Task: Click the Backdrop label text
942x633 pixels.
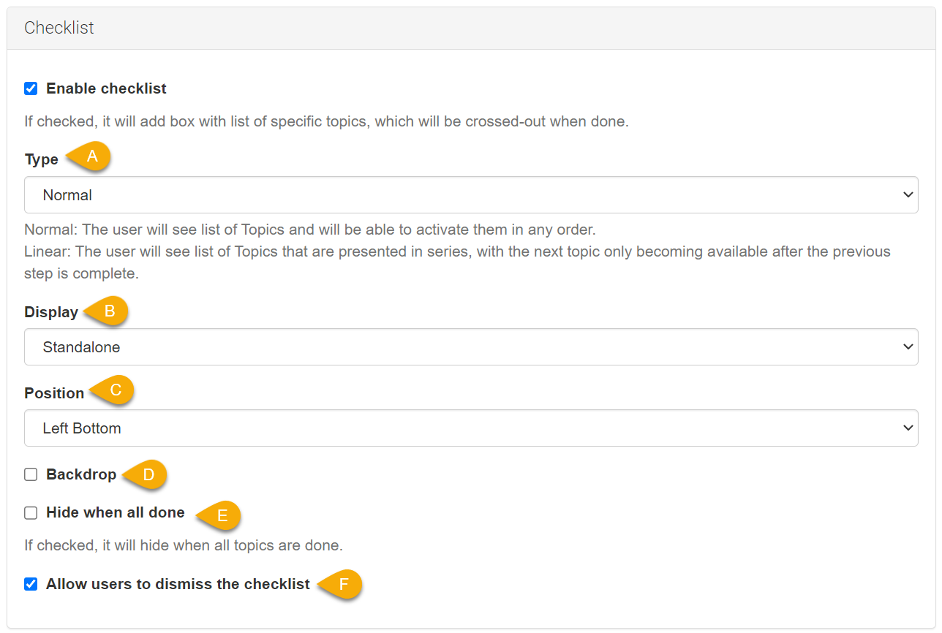Action: tap(81, 474)
